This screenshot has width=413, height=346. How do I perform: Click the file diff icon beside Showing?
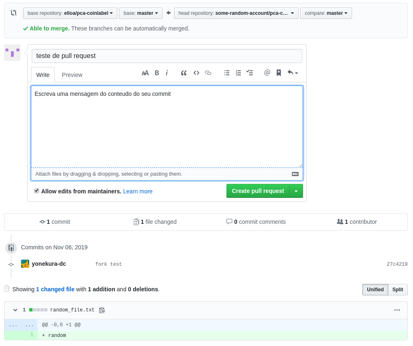click(x=7, y=289)
